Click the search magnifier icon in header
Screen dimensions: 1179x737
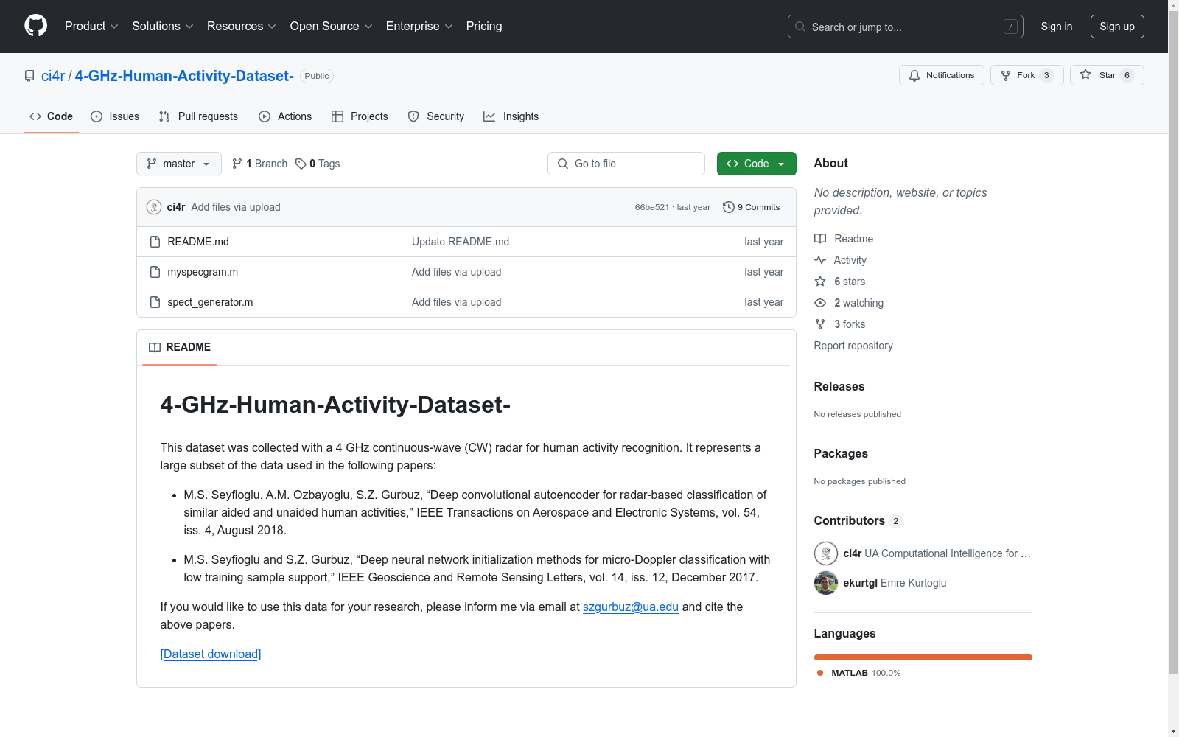800,27
